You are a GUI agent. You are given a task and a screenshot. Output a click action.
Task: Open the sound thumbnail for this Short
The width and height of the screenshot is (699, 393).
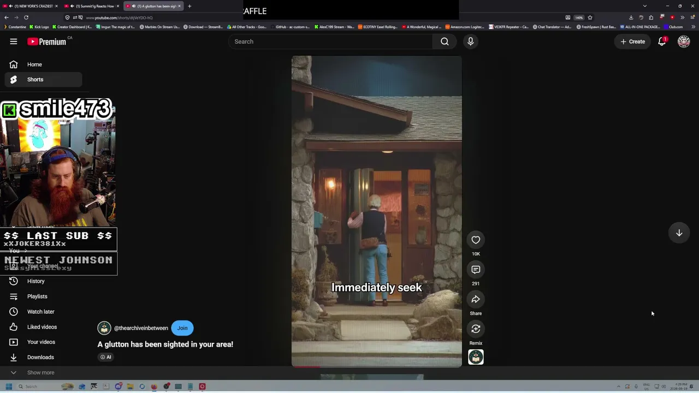pos(476,357)
